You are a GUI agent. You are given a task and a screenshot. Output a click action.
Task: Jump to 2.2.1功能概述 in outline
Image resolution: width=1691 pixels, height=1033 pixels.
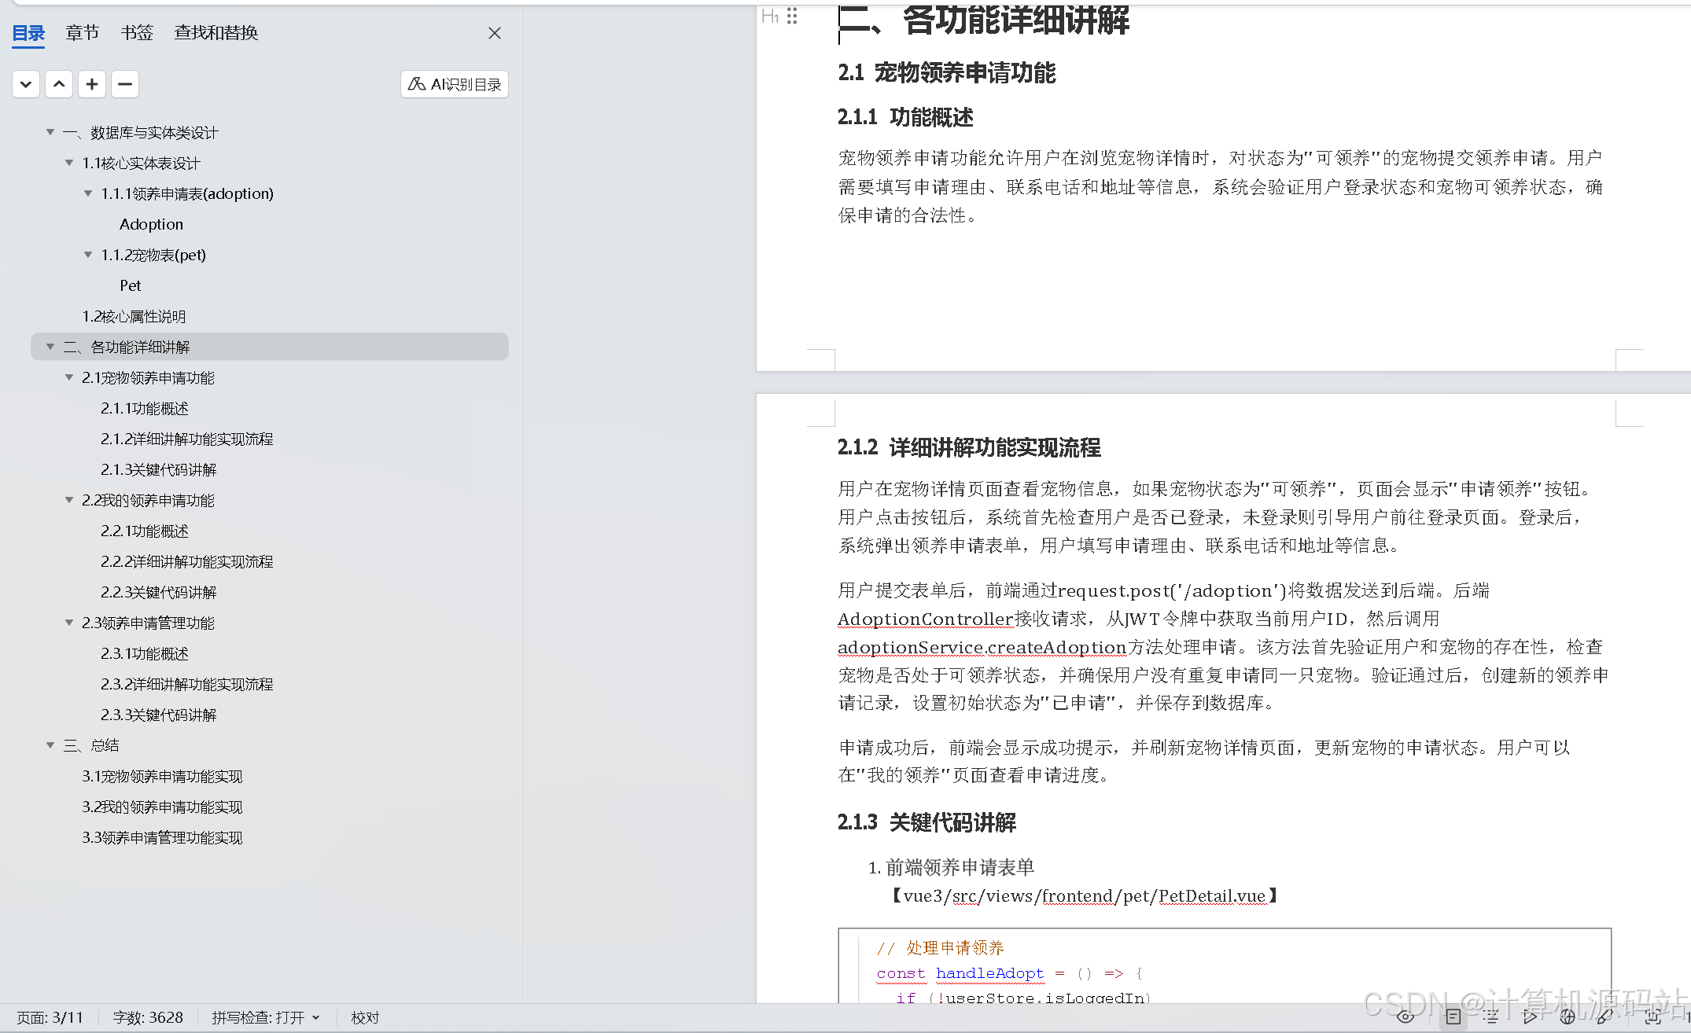click(145, 531)
